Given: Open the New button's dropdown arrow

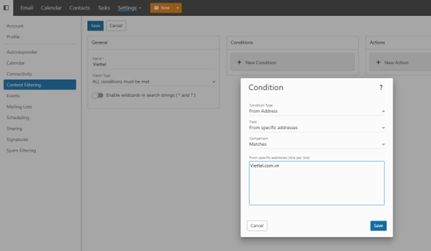Looking at the screenshot, I should point(178,8).
